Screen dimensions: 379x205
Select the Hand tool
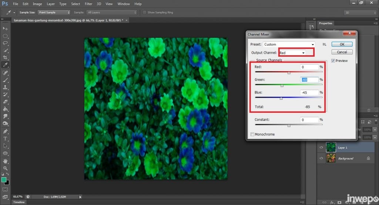6,161
